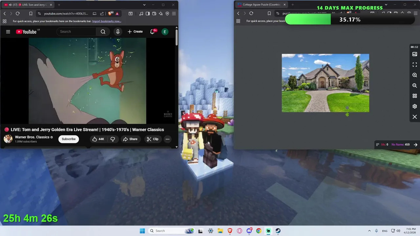Subscribe to Warner Bros. Classics

pos(69,139)
